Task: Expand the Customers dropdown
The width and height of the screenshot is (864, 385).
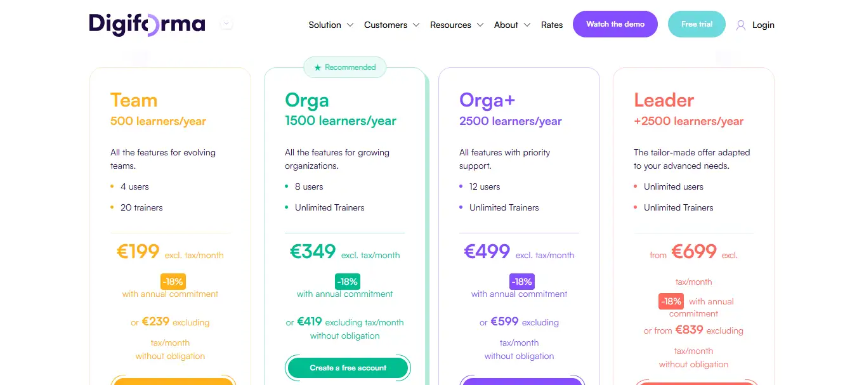Action: click(391, 25)
